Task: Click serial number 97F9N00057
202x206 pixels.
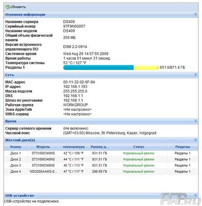Action: 74,26
